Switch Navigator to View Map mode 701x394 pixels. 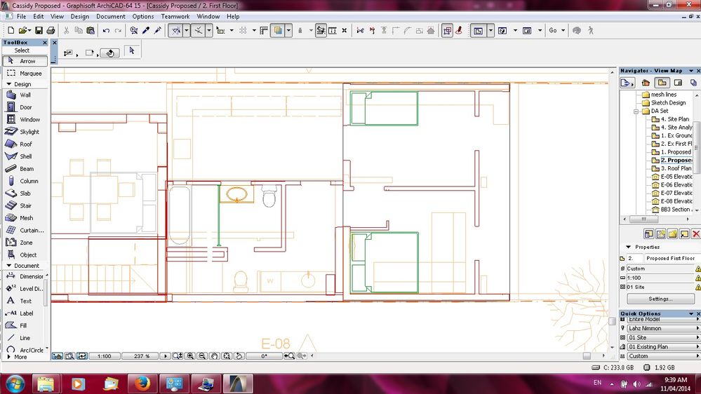[x=661, y=83]
